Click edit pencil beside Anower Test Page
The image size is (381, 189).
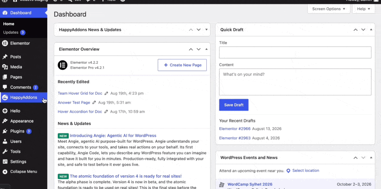point(94,102)
